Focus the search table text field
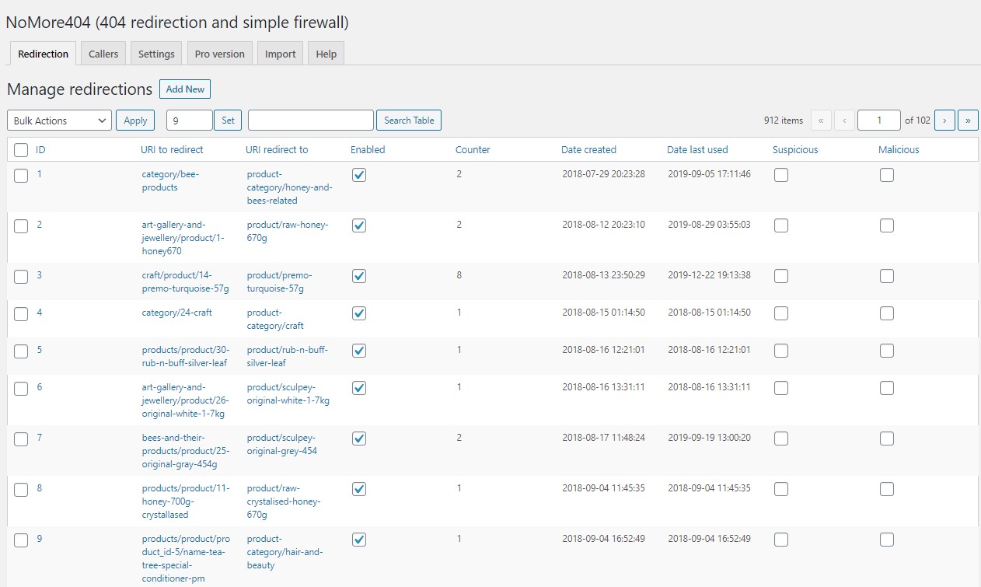The image size is (981, 587). (311, 121)
